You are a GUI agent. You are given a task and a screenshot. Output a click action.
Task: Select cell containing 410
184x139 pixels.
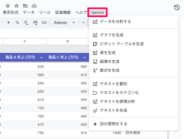click(68, 75)
